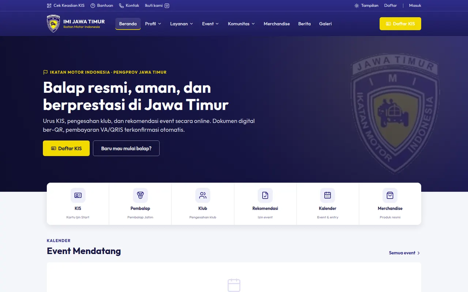The width and height of the screenshot is (468, 292).
Task: Click the Pembalap medal icon
Action: [x=140, y=195]
